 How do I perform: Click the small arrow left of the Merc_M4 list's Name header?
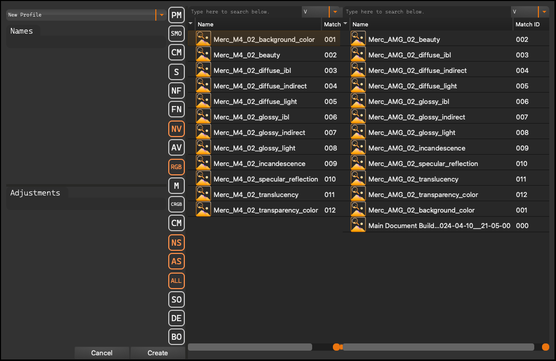(191, 24)
